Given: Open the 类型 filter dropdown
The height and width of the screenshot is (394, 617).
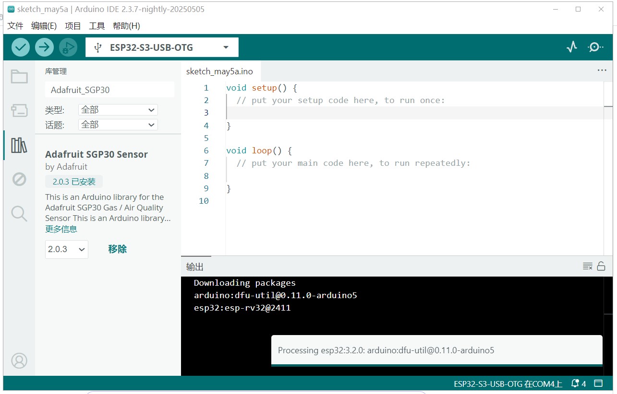Looking at the screenshot, I should [118, 110].
